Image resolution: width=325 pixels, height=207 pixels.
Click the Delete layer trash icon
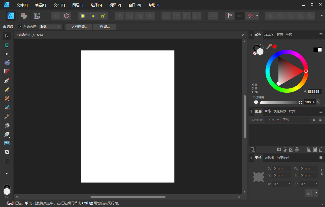[321, 149]
